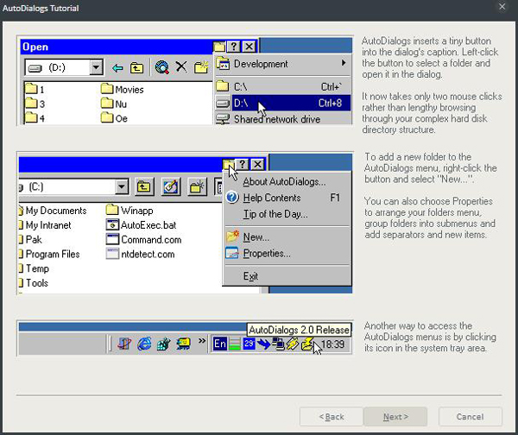Image resolution: width=518 pixels, height=435 pixels.
Task: Click the View Desktop icon in (C:) toolbar
Action: pyautogui.click(x=171, y=187)
